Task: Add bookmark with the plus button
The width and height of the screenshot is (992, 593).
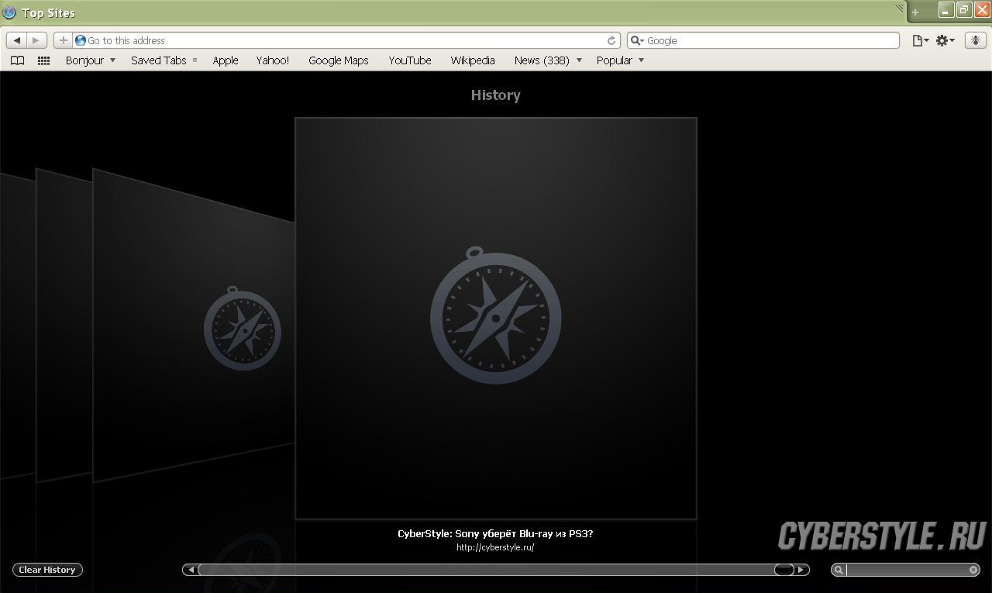Action: coord(64,40)
